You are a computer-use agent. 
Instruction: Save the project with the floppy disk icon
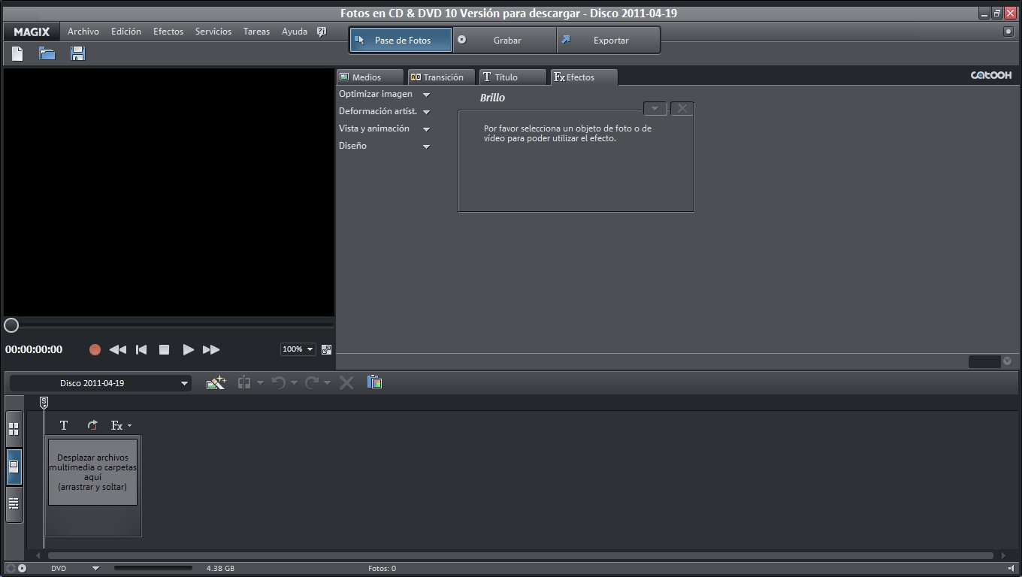click(77, 53)
